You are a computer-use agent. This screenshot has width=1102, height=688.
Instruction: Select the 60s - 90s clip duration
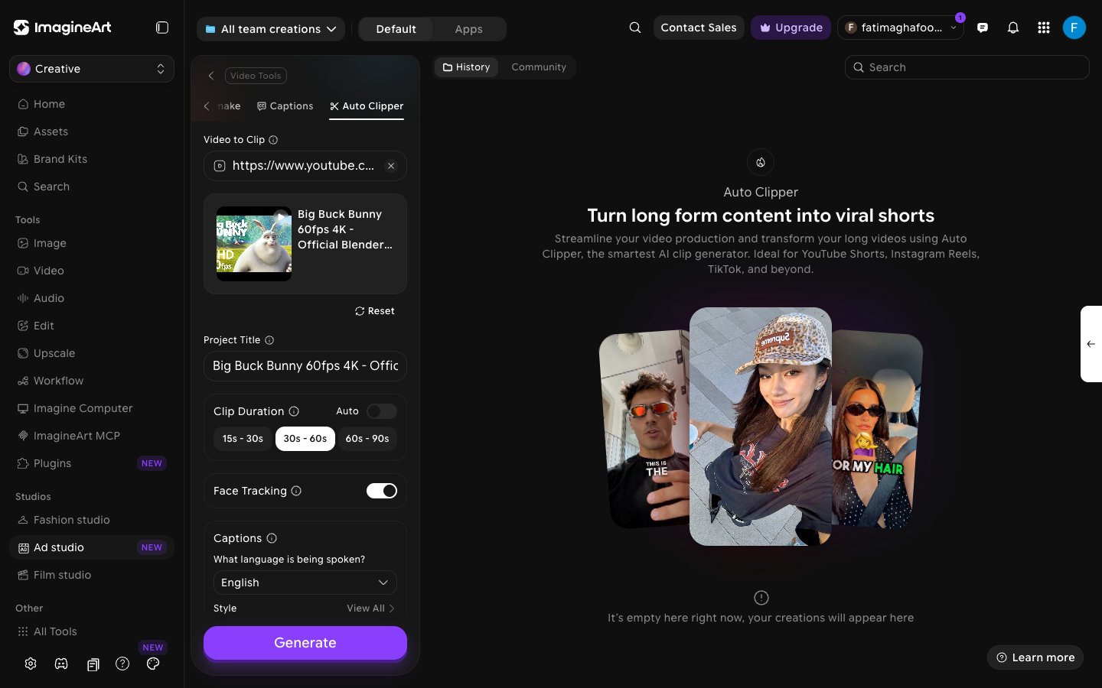(367, 439)
